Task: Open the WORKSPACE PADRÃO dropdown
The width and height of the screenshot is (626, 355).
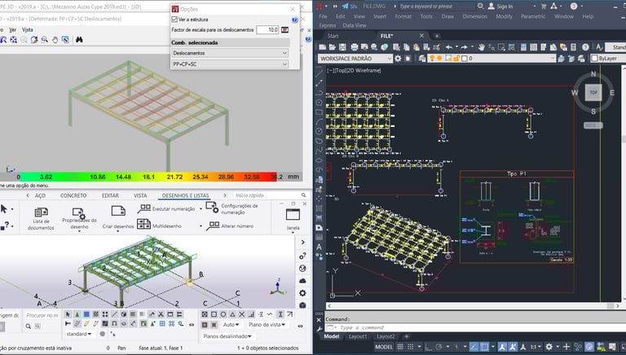Action: [x=355, y=59]
